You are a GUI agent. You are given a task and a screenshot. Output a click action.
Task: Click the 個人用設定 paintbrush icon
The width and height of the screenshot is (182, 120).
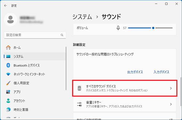(8, 83)
